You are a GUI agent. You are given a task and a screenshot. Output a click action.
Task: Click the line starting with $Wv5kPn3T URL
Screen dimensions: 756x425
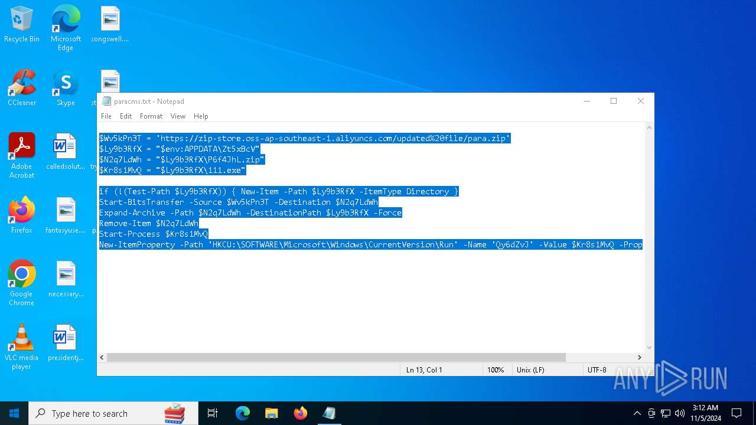tap(305, 138)
